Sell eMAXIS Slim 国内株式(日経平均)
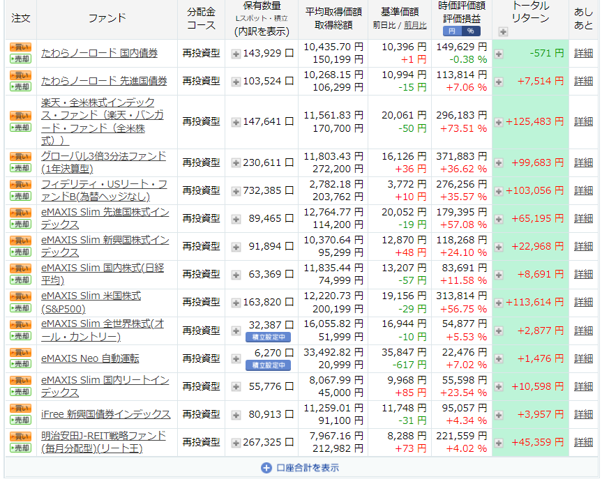Screen dimensions: 602x486 [20, 280]
